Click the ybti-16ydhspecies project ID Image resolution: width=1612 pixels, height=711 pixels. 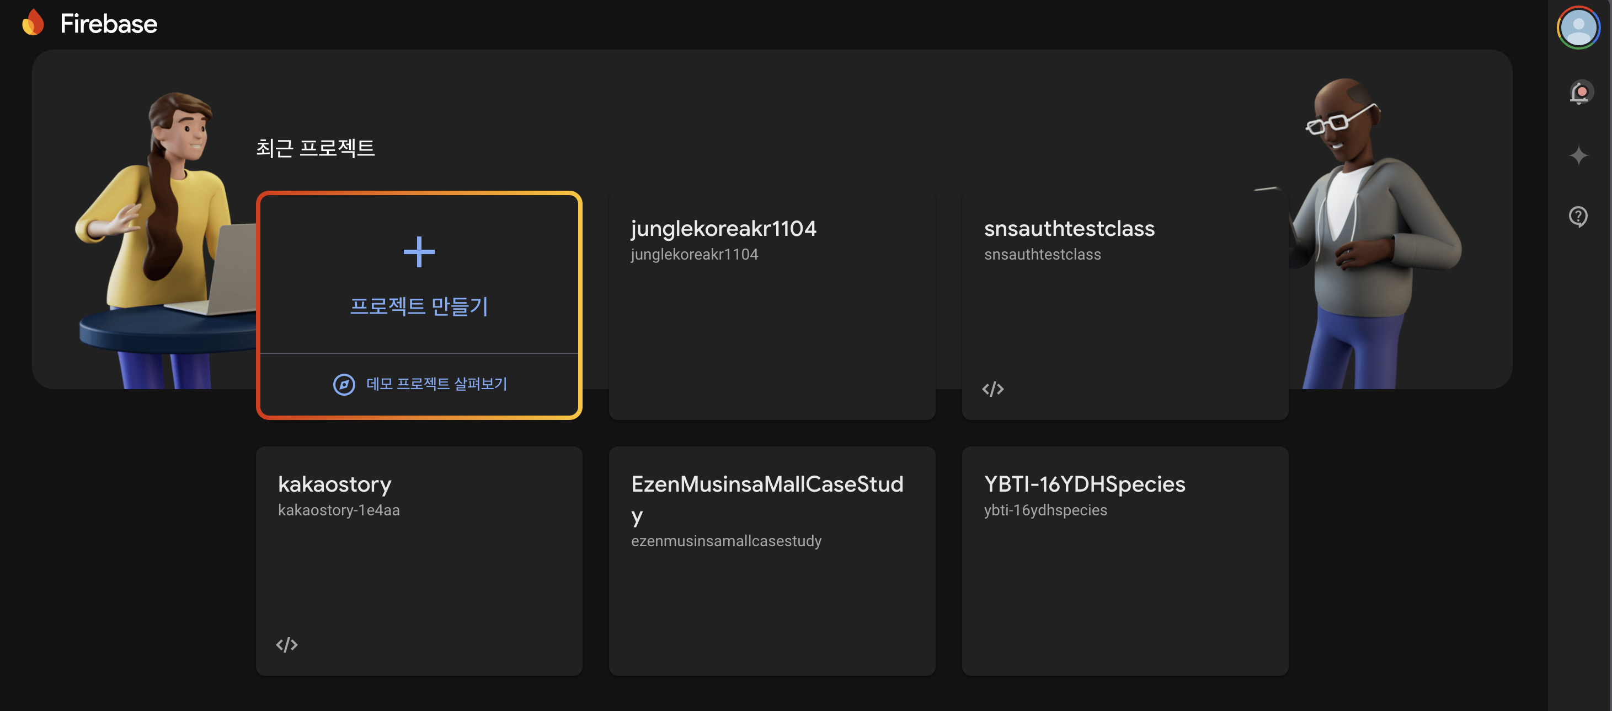[1045, 510]
